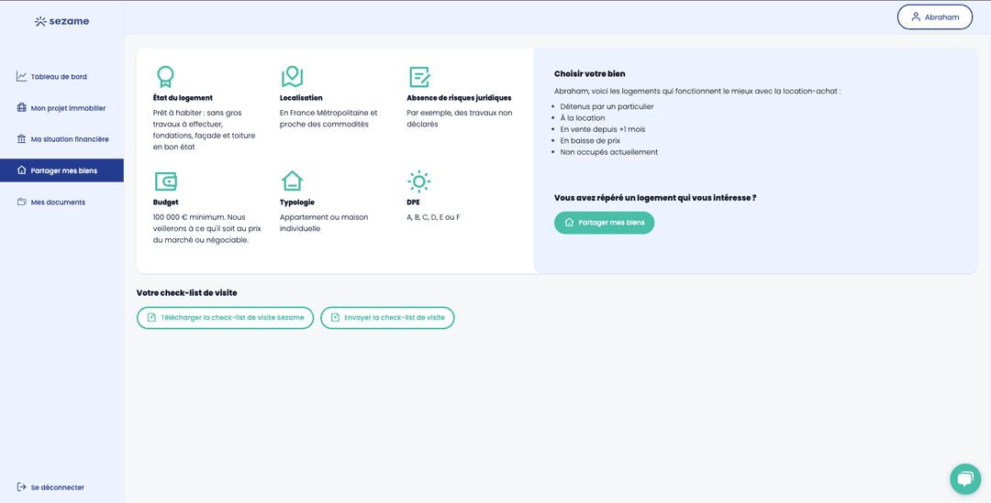Select Partager mes biens sidebar item
Screen dimensions: 991x503
pos(61,170)
